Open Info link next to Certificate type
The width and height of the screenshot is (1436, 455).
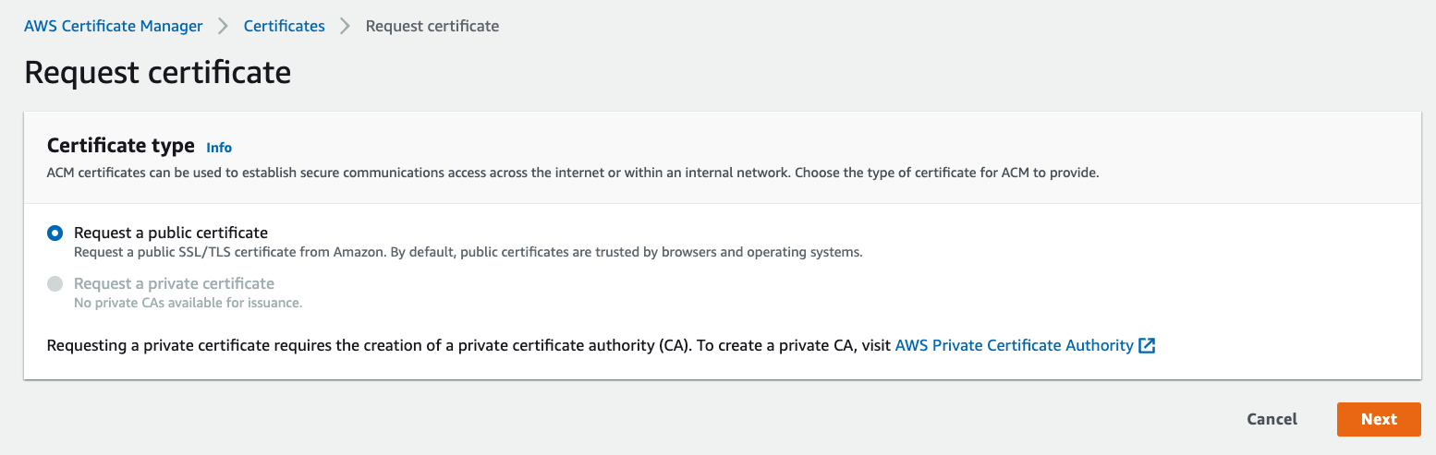click(x=219, y=148)
